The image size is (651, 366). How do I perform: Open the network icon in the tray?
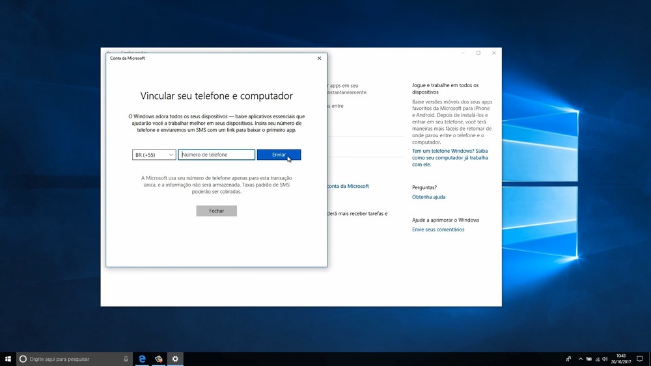598,359
